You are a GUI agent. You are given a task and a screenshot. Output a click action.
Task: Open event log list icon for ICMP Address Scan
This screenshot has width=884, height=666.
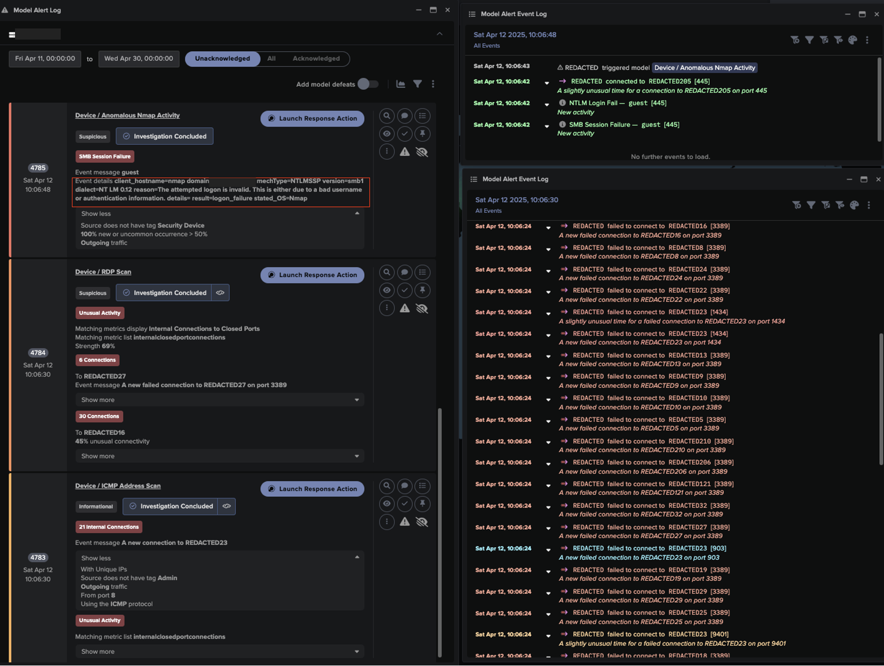click(422, 486)
